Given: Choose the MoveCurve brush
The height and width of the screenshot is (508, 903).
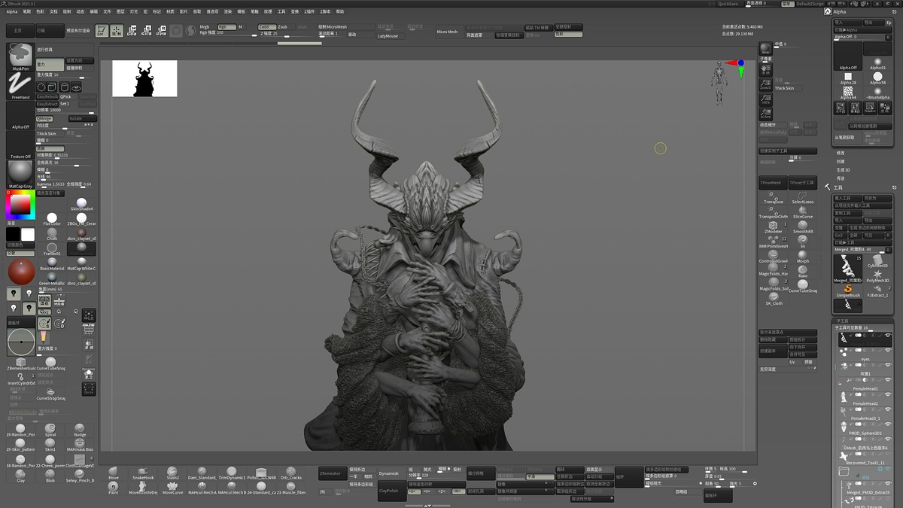Looking at the screenshot, I should point(172,488).
